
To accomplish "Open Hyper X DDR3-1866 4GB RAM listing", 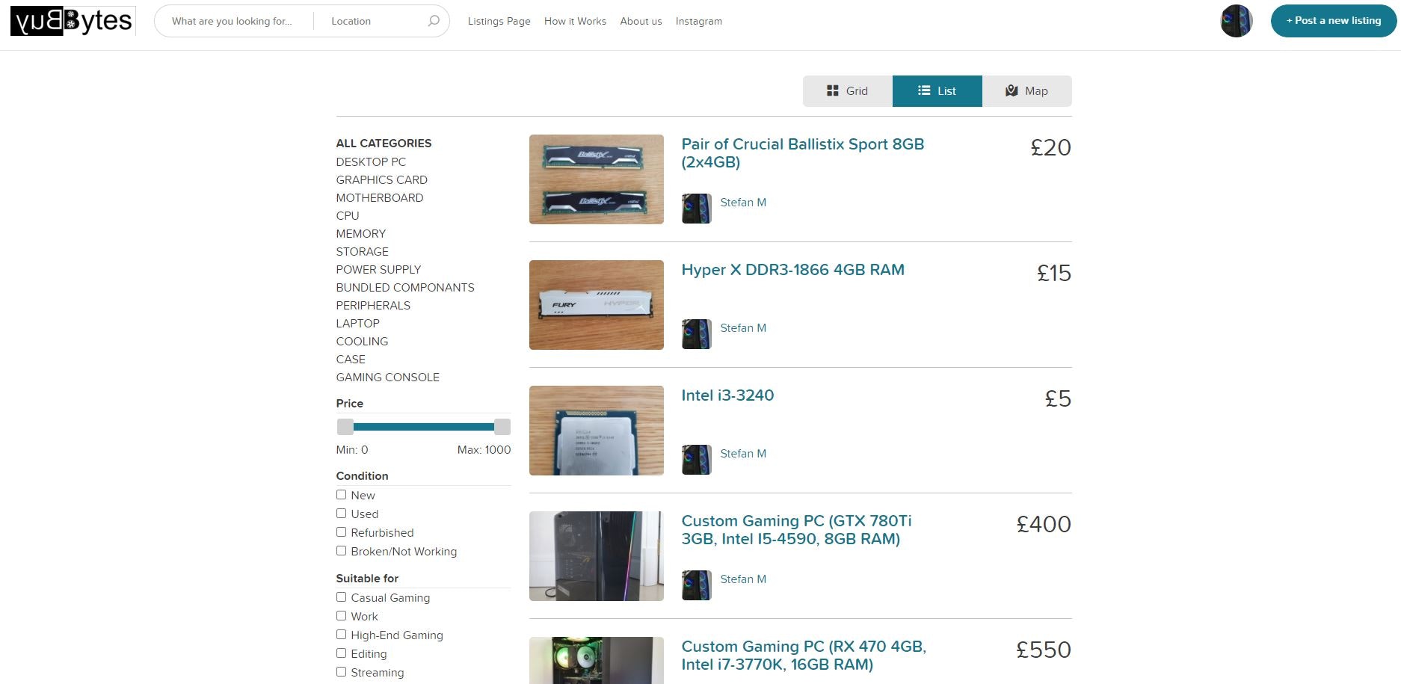I will point(793,270).
